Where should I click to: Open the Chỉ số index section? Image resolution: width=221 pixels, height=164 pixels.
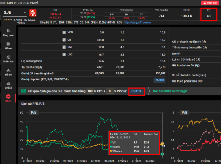coord(8,85)
